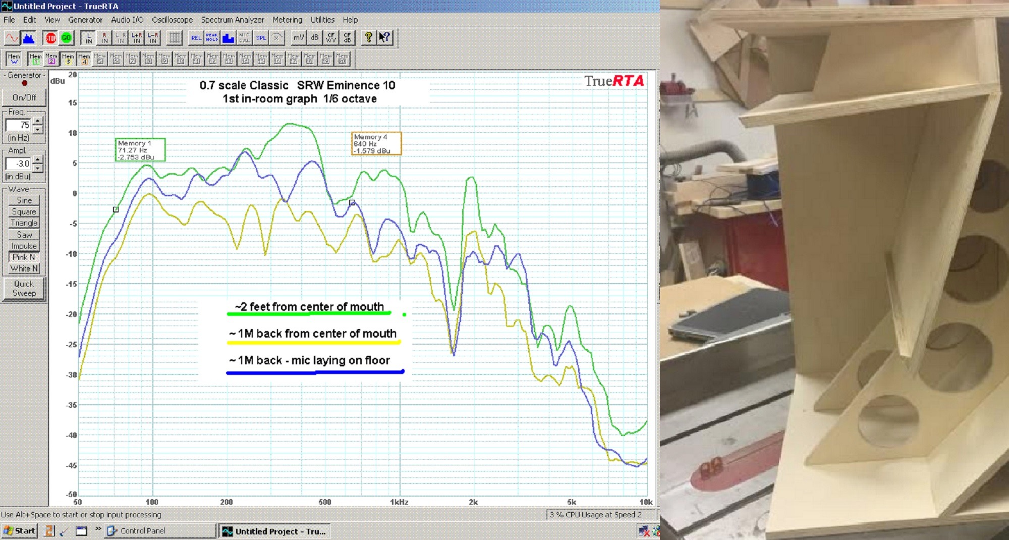Viewport: 1009px width, 540px height.
Task: Toggle the PEAK HOLD icon
Action: click(212, 38)
